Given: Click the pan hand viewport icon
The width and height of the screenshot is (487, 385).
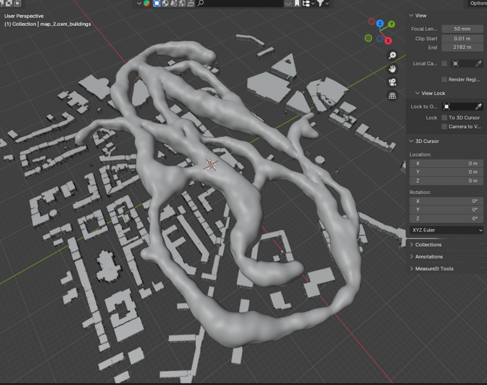Looking at the screenshot, I should pos(392,68).
